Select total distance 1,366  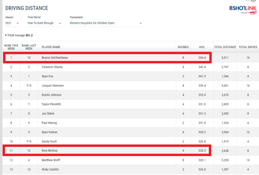(x=225, y=76)
